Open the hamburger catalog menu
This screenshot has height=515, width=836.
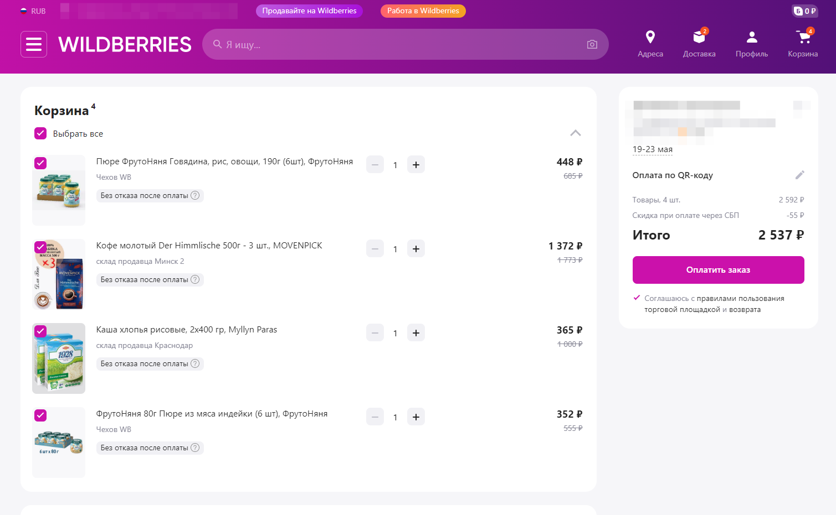coord(34,44)
